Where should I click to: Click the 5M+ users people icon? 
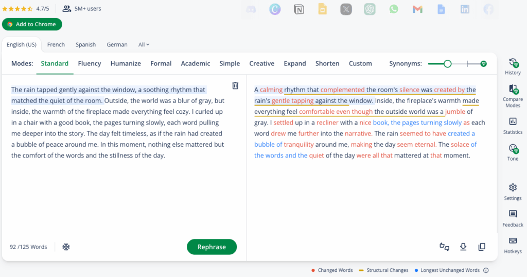coord(66,8)
